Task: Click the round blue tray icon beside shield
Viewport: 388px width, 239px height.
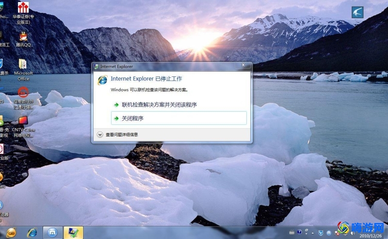Action: coord(329,233)
